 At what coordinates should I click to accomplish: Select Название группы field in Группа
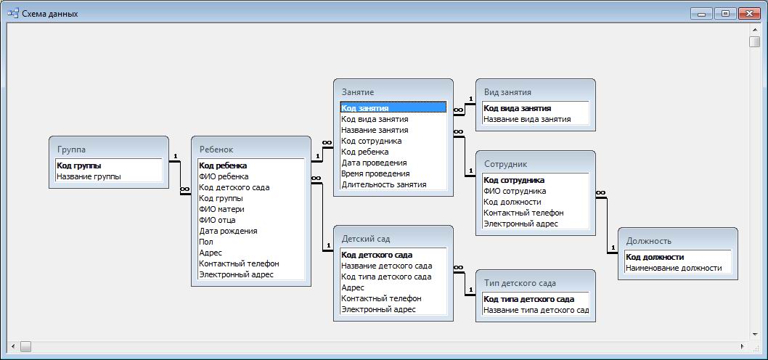point(89,176)
